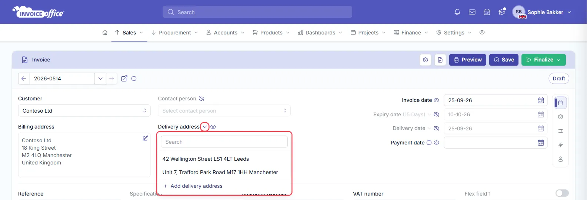Click the Preview button
587x200 pixels.
pyautogui.click(x=468, y=60)
